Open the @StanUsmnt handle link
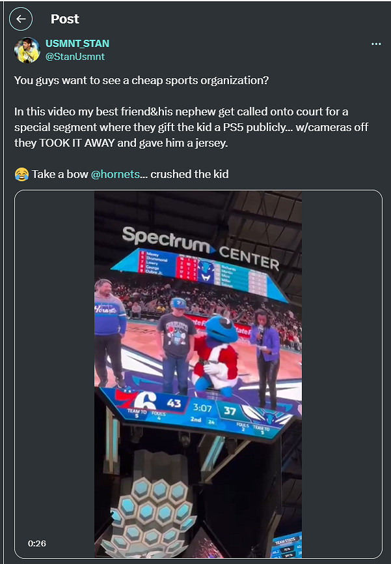391x564 pixels. coord(75,57)
